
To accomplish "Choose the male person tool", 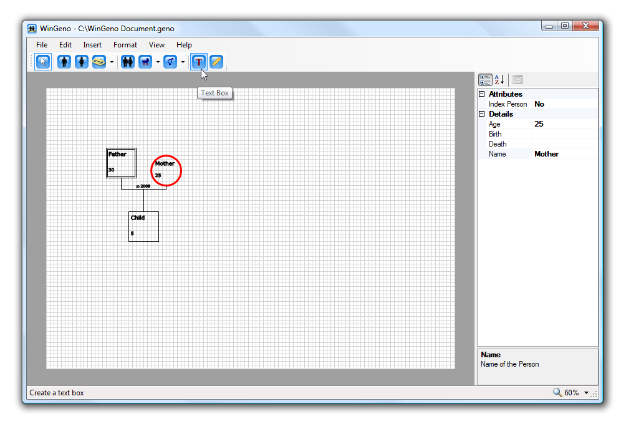I will click(64, 62).
